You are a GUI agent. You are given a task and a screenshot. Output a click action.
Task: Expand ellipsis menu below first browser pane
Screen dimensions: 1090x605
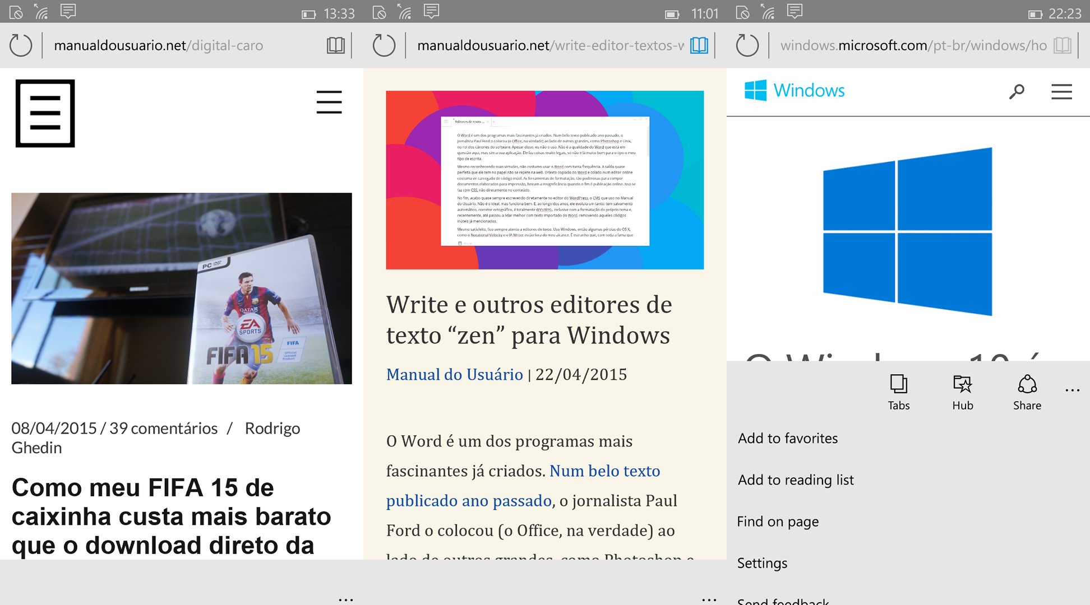click(346, 599)
